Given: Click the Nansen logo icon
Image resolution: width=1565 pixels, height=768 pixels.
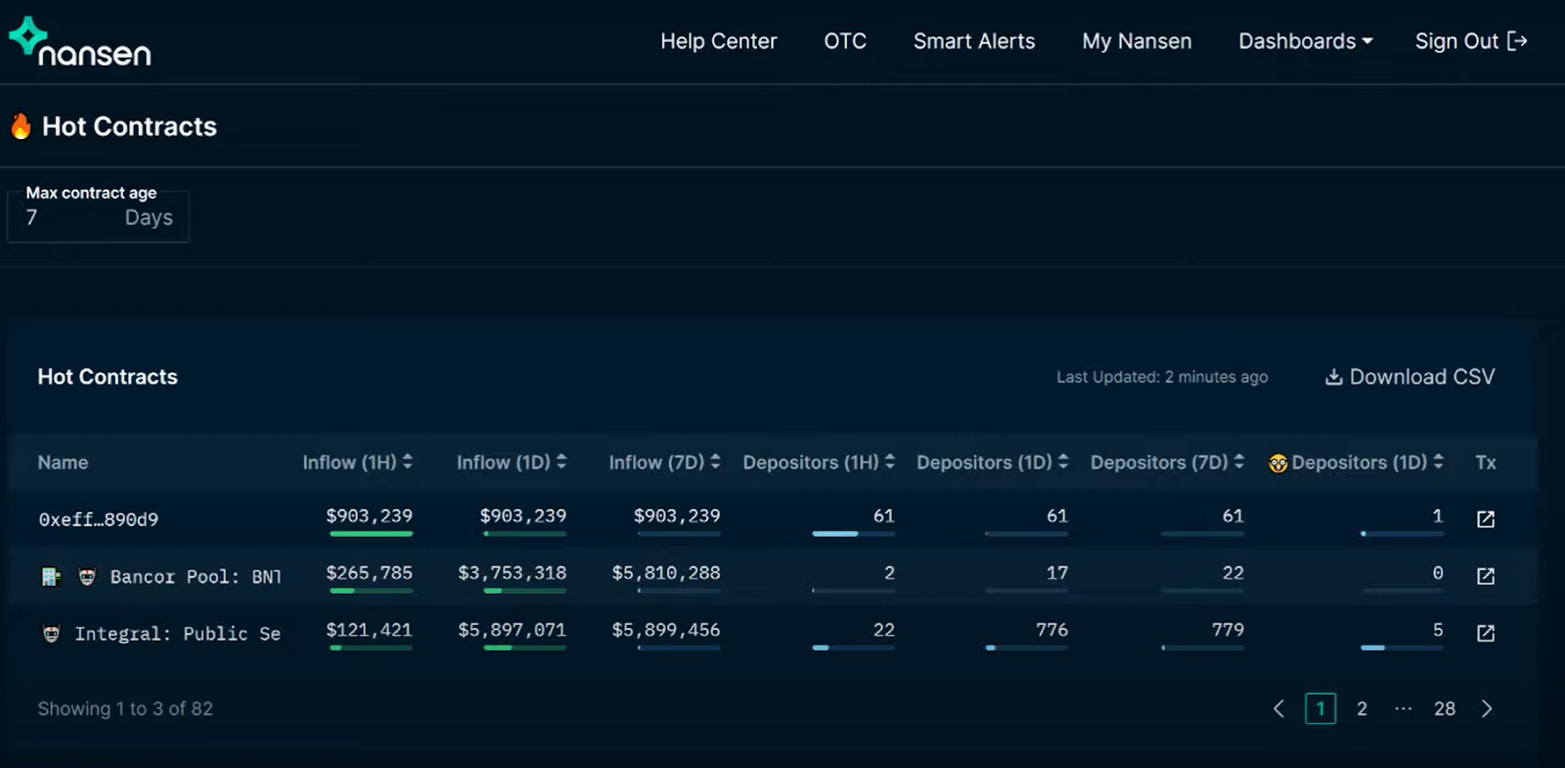Looking at the screenshot, I should click(x=28, y=36).
